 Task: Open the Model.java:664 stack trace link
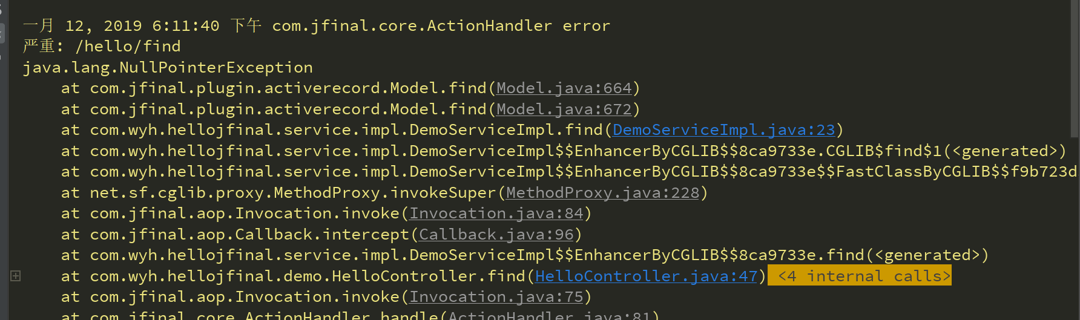(x=564, y=88)
